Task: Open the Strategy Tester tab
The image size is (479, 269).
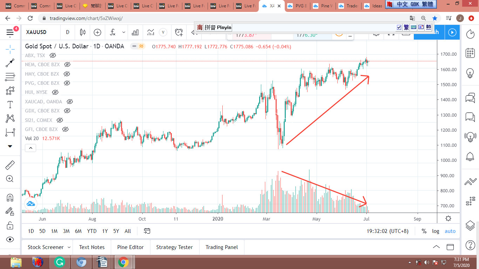Action: click(175, 247)
